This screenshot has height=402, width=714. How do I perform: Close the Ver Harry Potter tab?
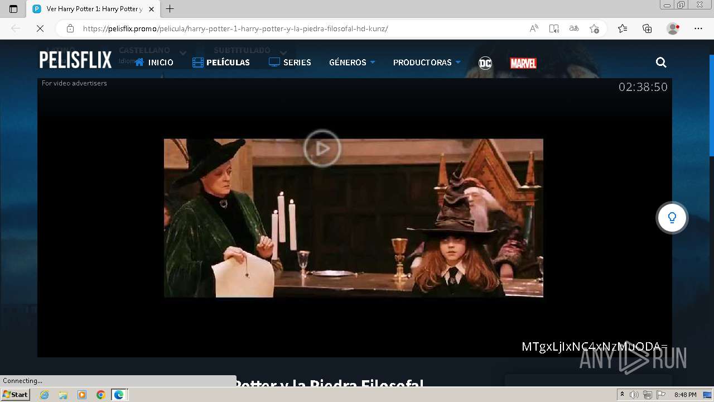[x=151, y=9]
